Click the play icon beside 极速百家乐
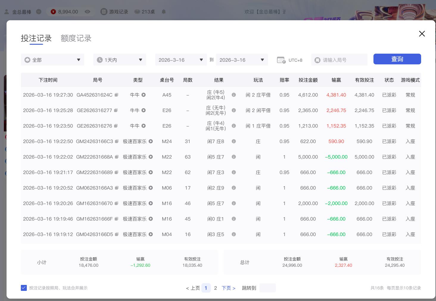Screen dimensions: 436x301 coord(151,141)
